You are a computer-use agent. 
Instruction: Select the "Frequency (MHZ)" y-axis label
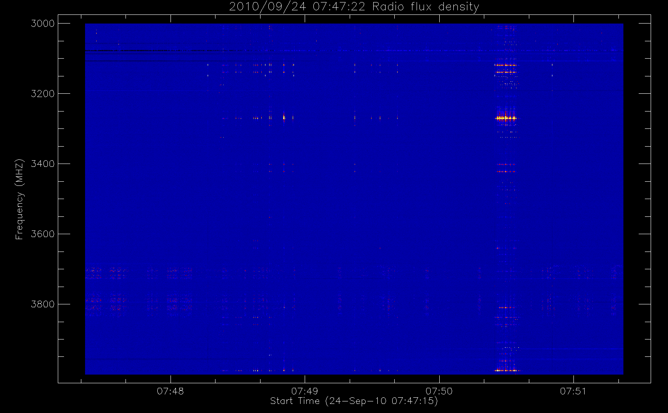[19, 199]
